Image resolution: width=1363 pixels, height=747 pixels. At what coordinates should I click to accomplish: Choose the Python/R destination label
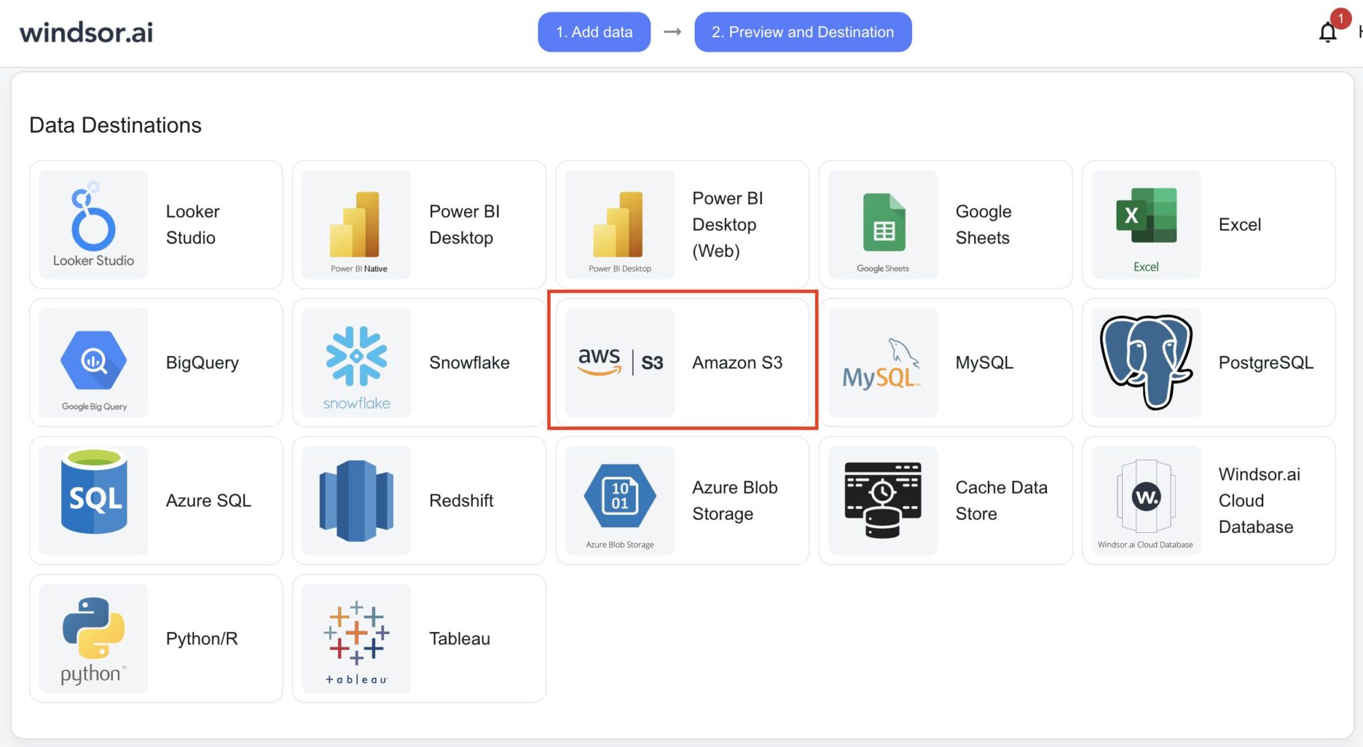tap(202, 639)
